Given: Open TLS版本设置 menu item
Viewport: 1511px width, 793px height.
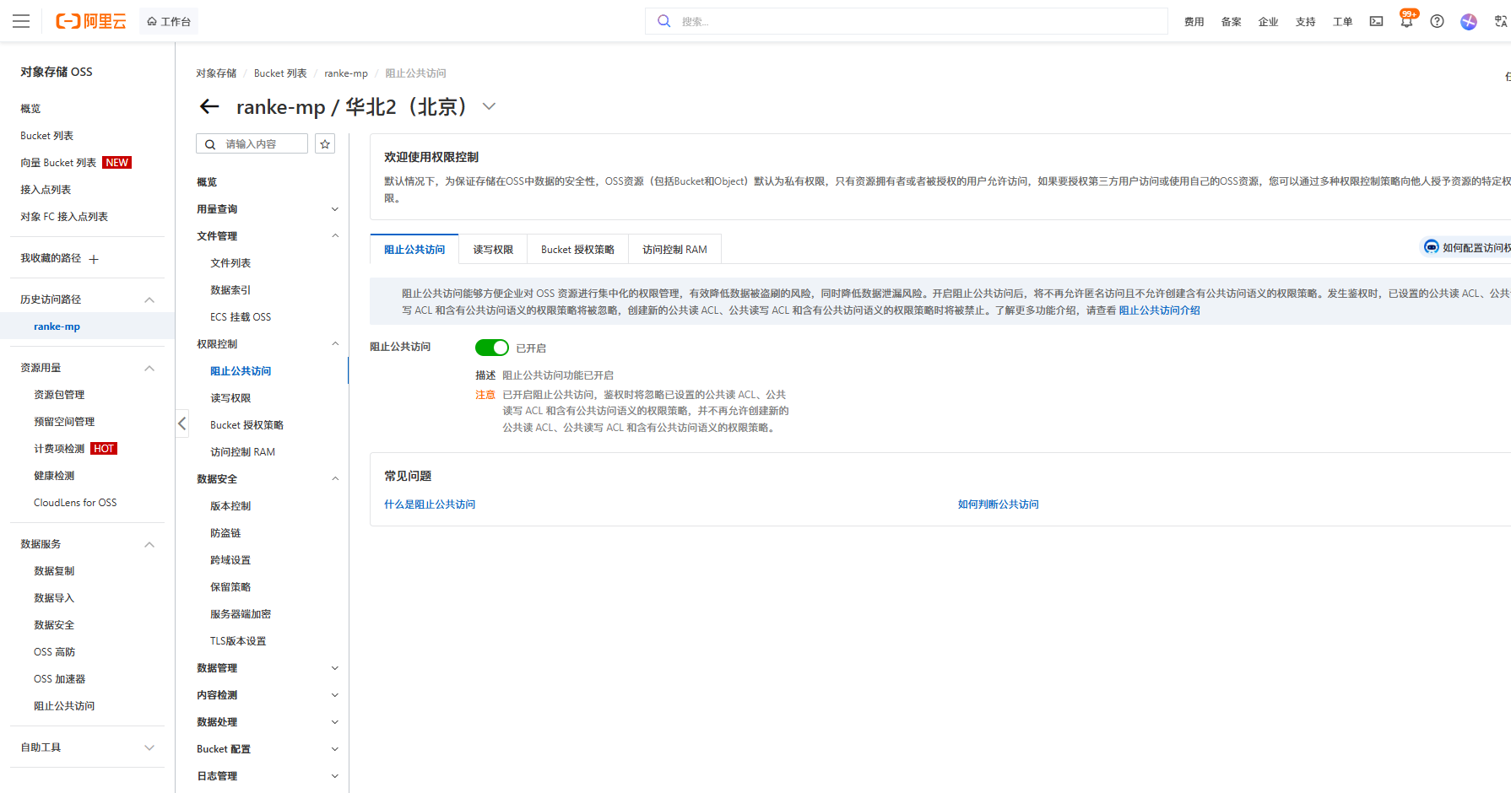Looking at the screenshot, I should pyautogui.click(x=238, y=641).
